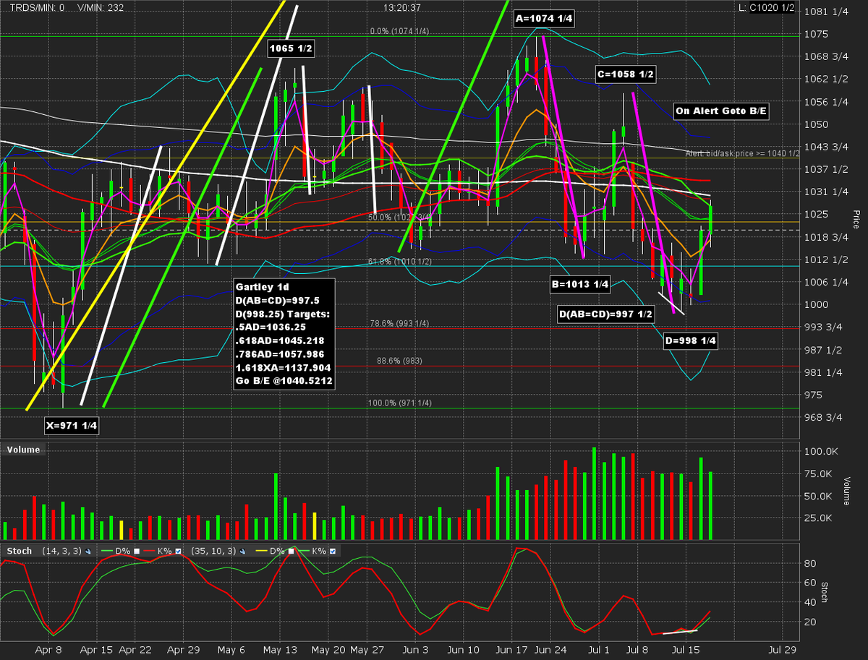Click the green D% line swatch of Stoch (14, 3, 3)
The height and width of the screenshot is (660, 868).
point(107,551)
